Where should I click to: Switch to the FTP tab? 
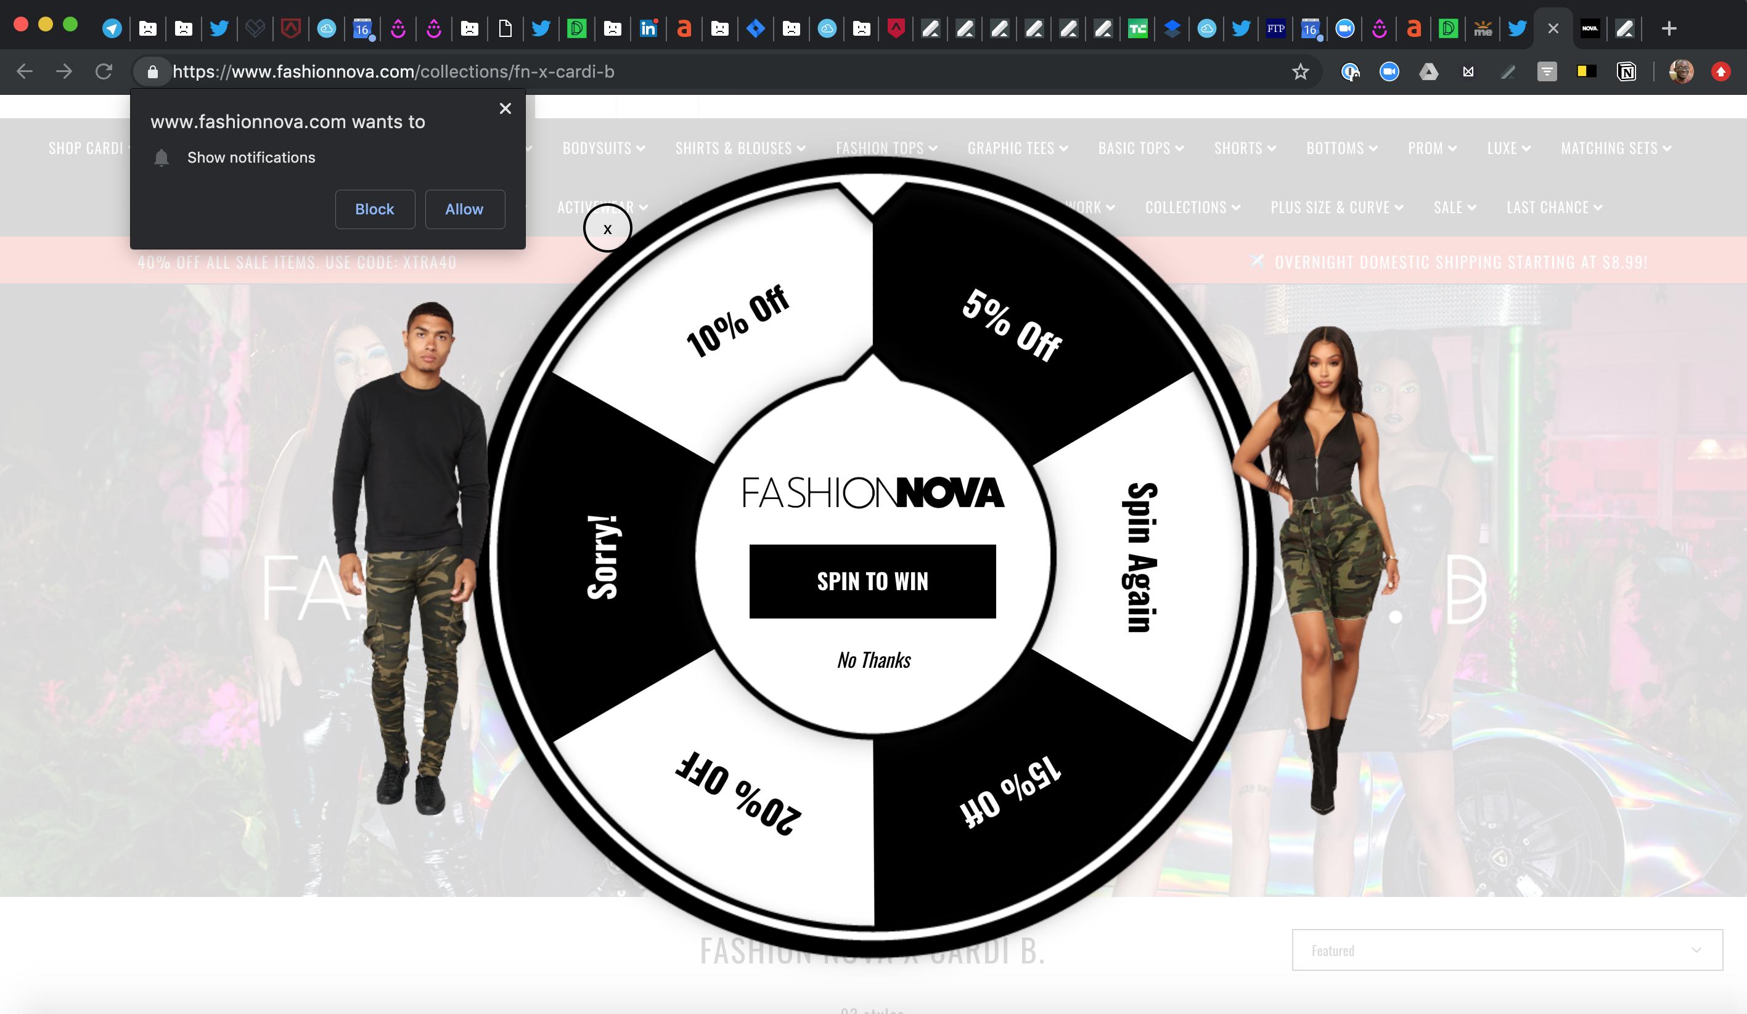pyautogui.click(x=1275, y=28)
